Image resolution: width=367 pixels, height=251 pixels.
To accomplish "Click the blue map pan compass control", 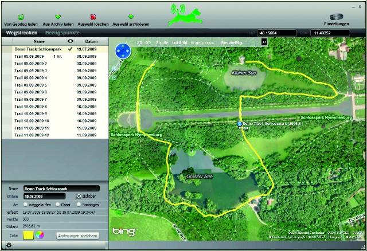I will [123, 51].
